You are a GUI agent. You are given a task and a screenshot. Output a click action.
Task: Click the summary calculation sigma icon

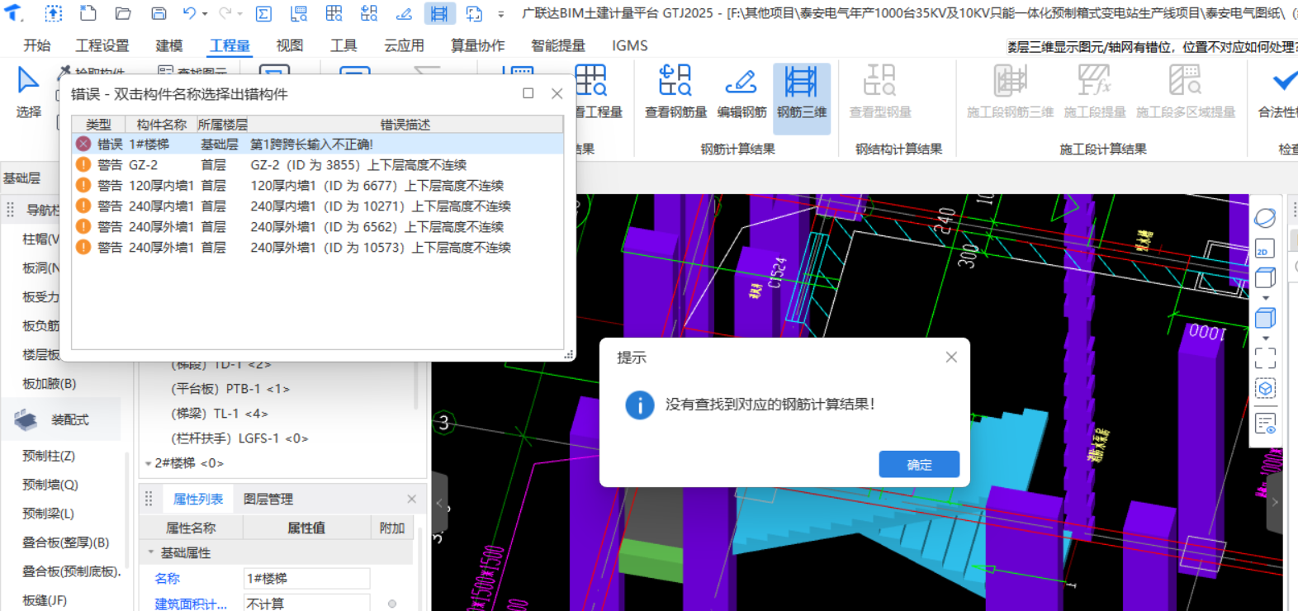(263, 13)
